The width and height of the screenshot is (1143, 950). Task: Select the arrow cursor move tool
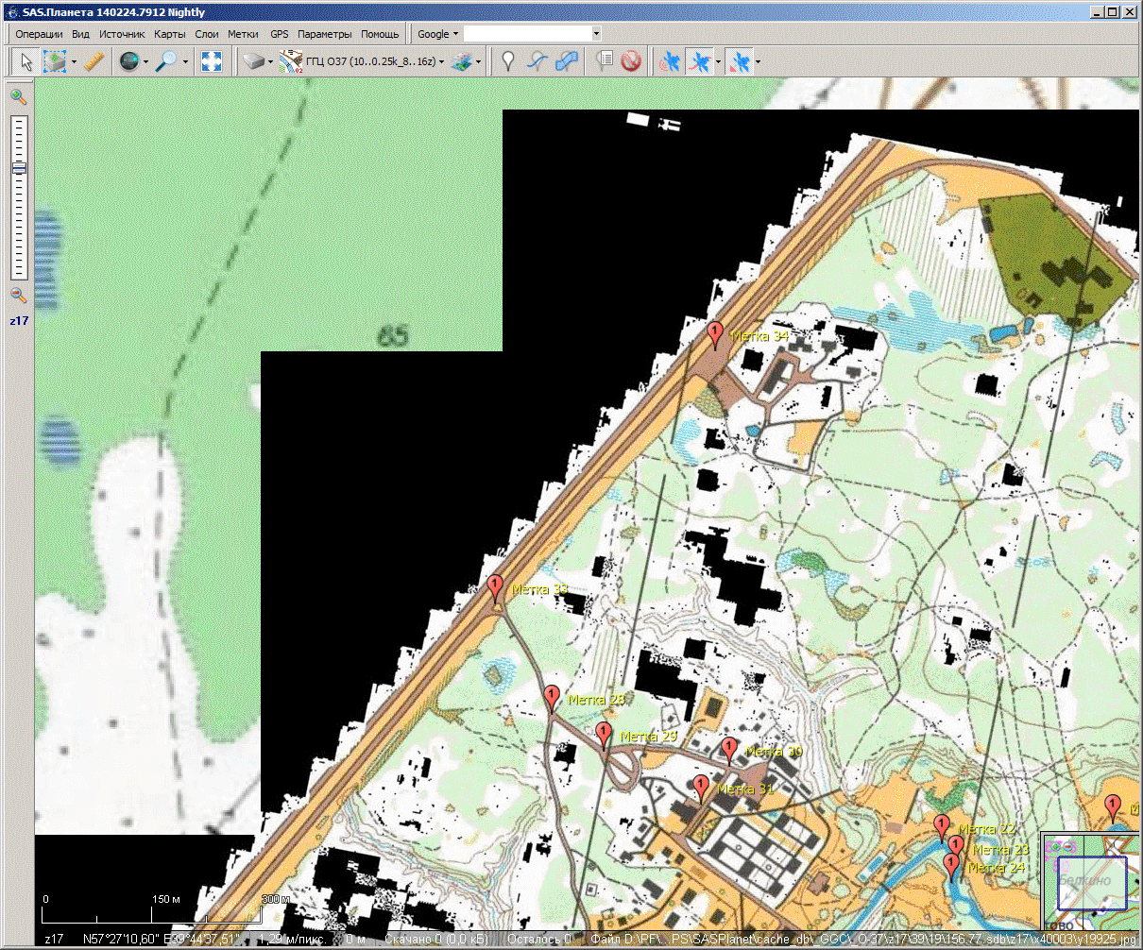26,62
